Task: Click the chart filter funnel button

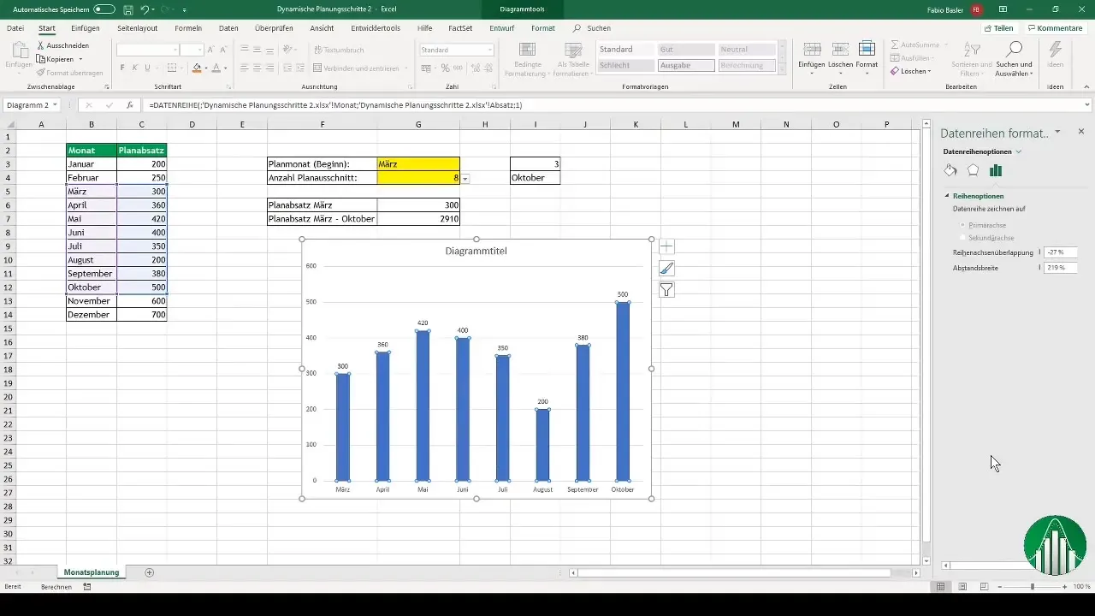Action: [x=667, y=290]
